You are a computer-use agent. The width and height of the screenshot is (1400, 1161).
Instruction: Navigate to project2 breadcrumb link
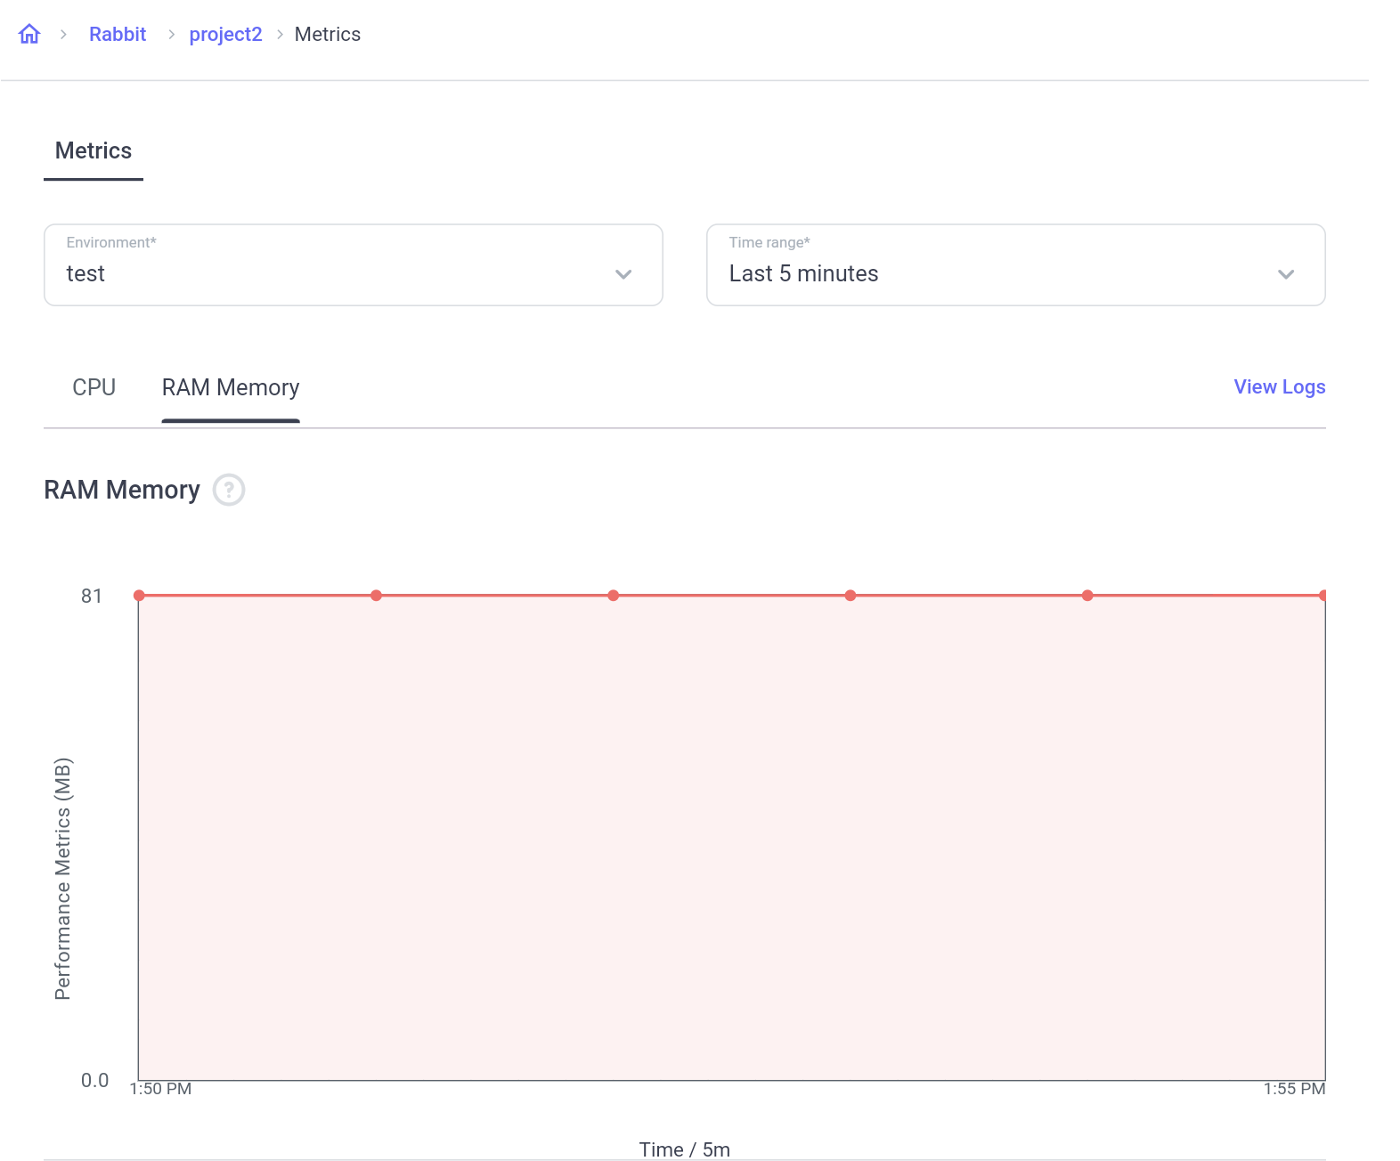tap(225, 34)
